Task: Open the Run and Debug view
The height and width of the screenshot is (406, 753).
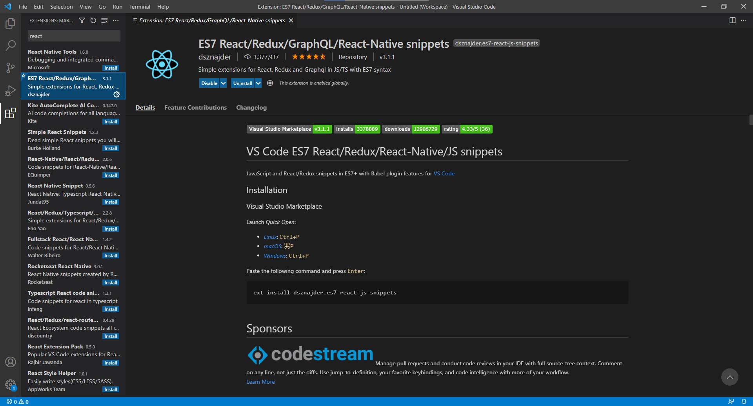Action: [x=11, y=90]
